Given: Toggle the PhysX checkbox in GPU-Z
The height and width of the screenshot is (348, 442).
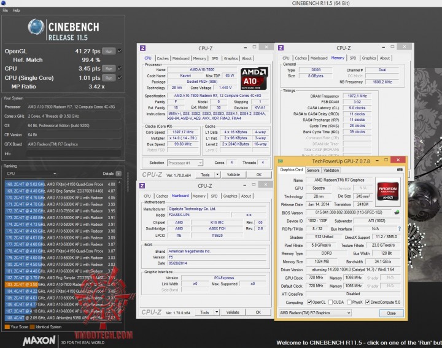Looking at the screenshot, I should point(349,302).
